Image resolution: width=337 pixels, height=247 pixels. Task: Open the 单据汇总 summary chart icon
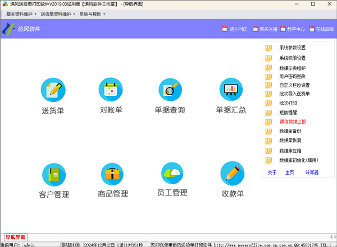[231, 90]
